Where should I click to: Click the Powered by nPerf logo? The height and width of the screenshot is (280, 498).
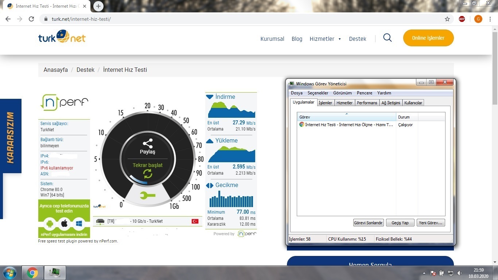pyautogui.click(x=247, y=234)
